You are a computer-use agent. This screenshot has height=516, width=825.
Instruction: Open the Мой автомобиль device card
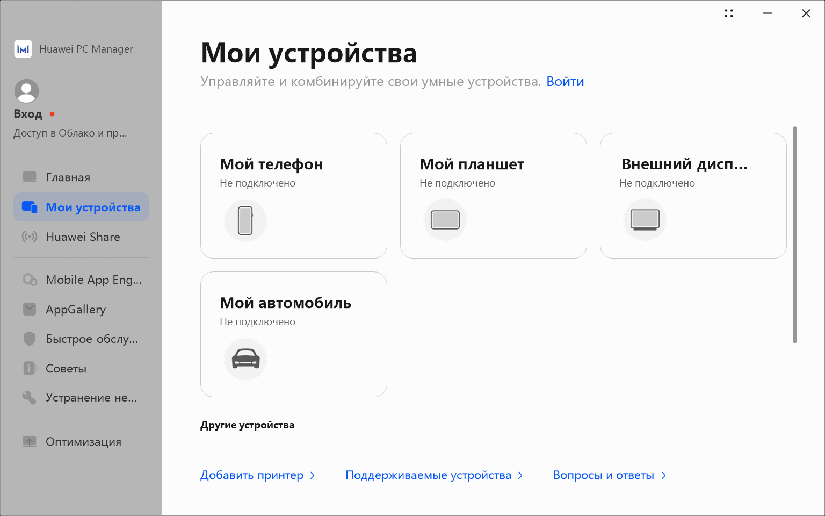pyautogui.click(x=294, y=334)
